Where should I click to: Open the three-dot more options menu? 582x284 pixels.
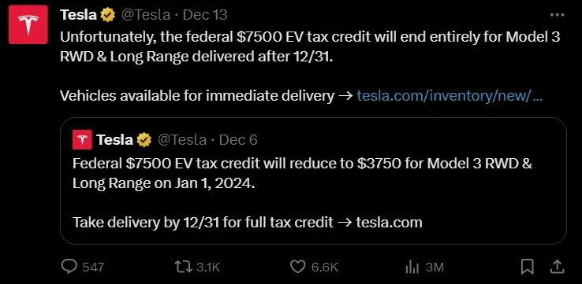click(x=557, y=15)
